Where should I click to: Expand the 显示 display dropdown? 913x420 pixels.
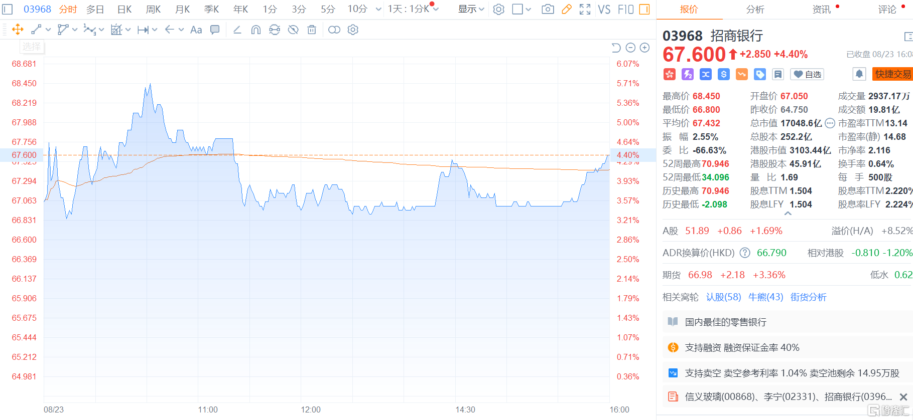(471, 9)
